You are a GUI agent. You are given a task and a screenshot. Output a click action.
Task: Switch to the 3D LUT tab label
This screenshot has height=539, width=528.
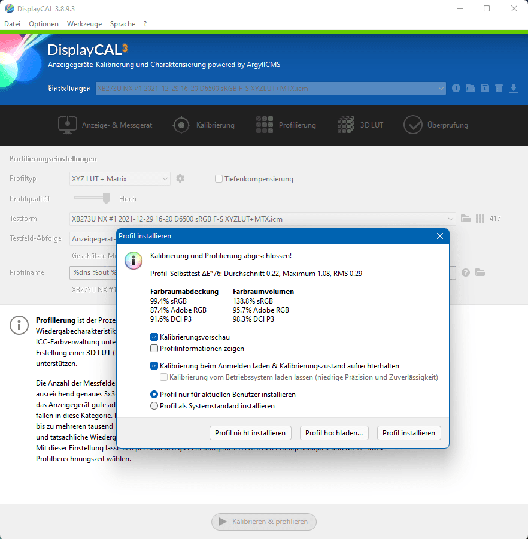tap(372, 125)
